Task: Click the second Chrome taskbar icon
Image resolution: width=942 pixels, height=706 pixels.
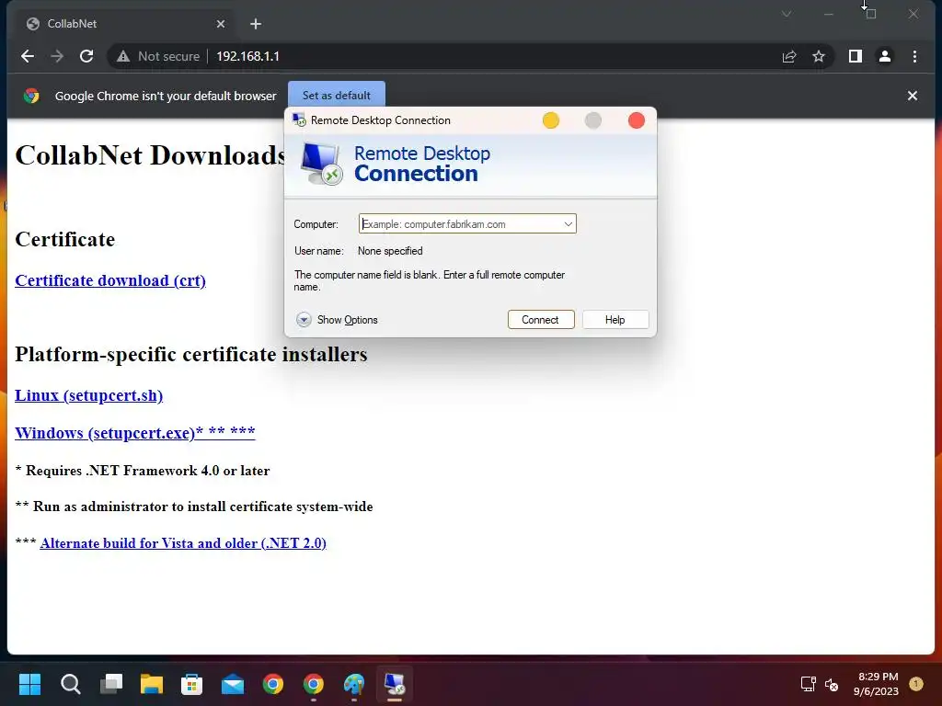Action: pos(314,684)
